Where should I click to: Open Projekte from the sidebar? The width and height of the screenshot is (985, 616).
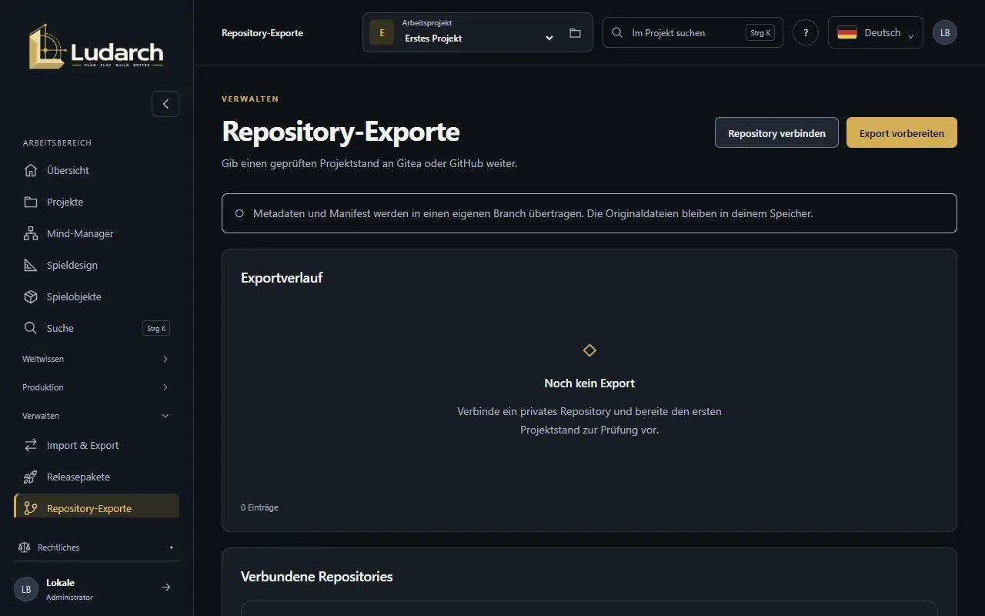coord(97,202)
